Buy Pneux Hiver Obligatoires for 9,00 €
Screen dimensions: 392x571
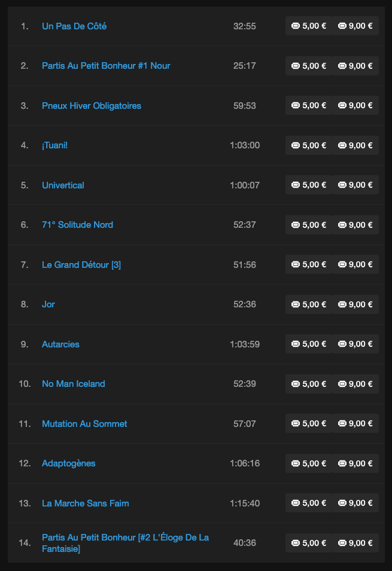pos(355,105)
